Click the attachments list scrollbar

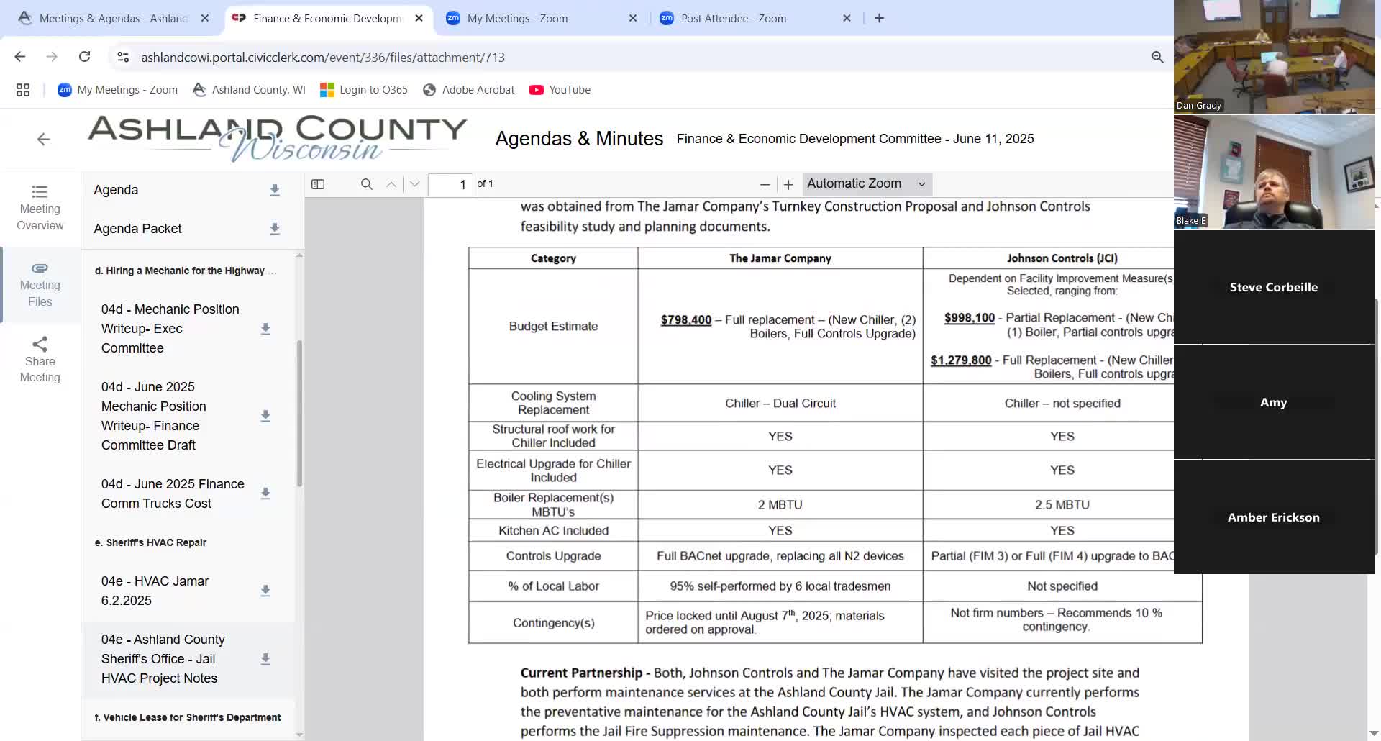point(299,414)
